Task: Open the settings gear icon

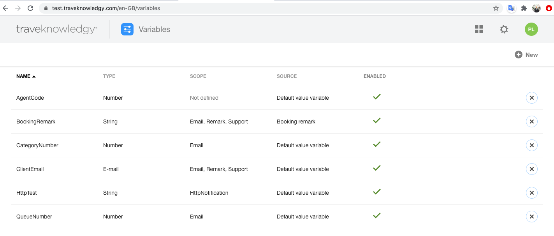Action: click(504, 29)
